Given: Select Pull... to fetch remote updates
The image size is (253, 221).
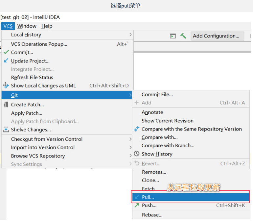Looking at the screenshot, I should pyautogui.click(x=191, y=197).
